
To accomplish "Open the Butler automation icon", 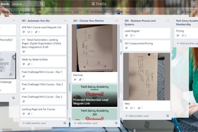I will [x=182, y=12].
